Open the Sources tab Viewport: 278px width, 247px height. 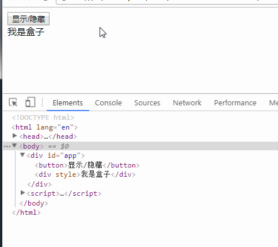147,103
